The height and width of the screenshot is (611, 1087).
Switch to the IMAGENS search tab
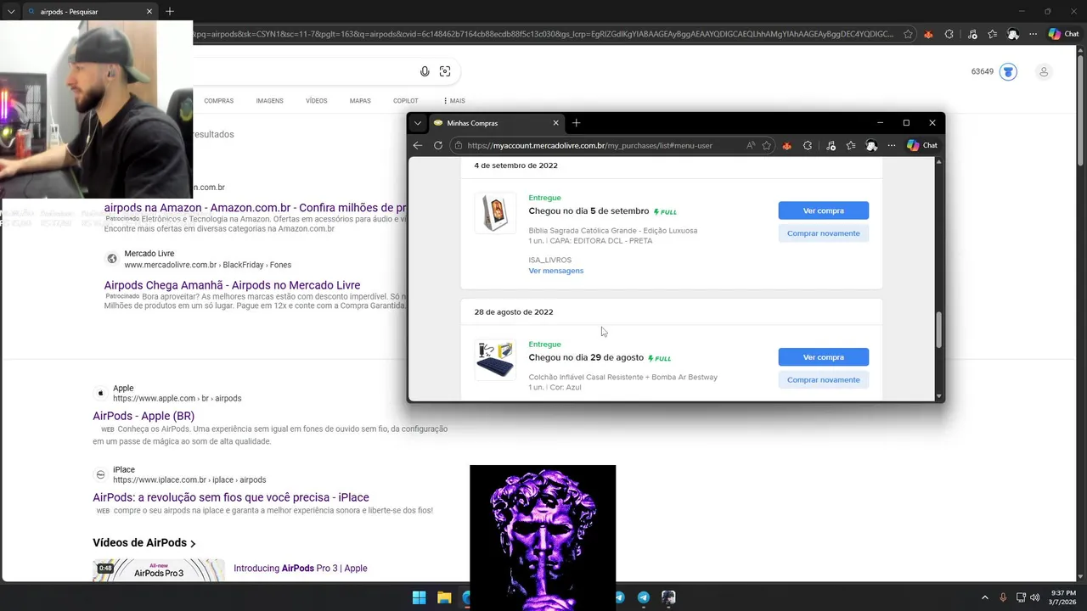[x=269, y=101]
